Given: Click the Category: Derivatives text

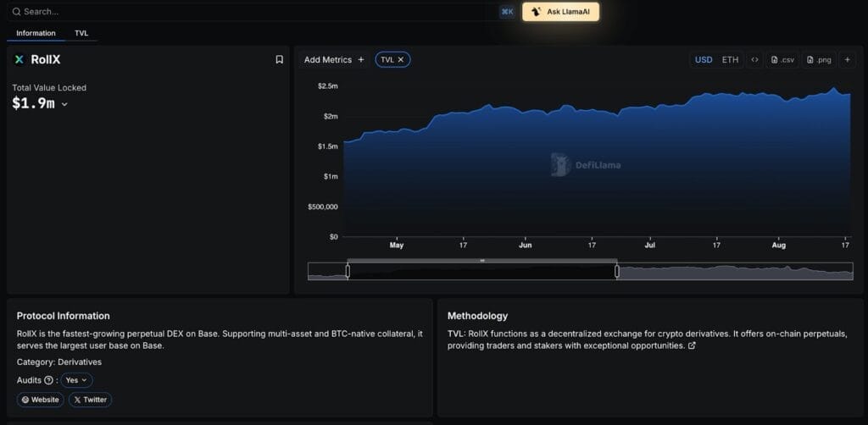Looking at the screenshot, I should (59, 362).
